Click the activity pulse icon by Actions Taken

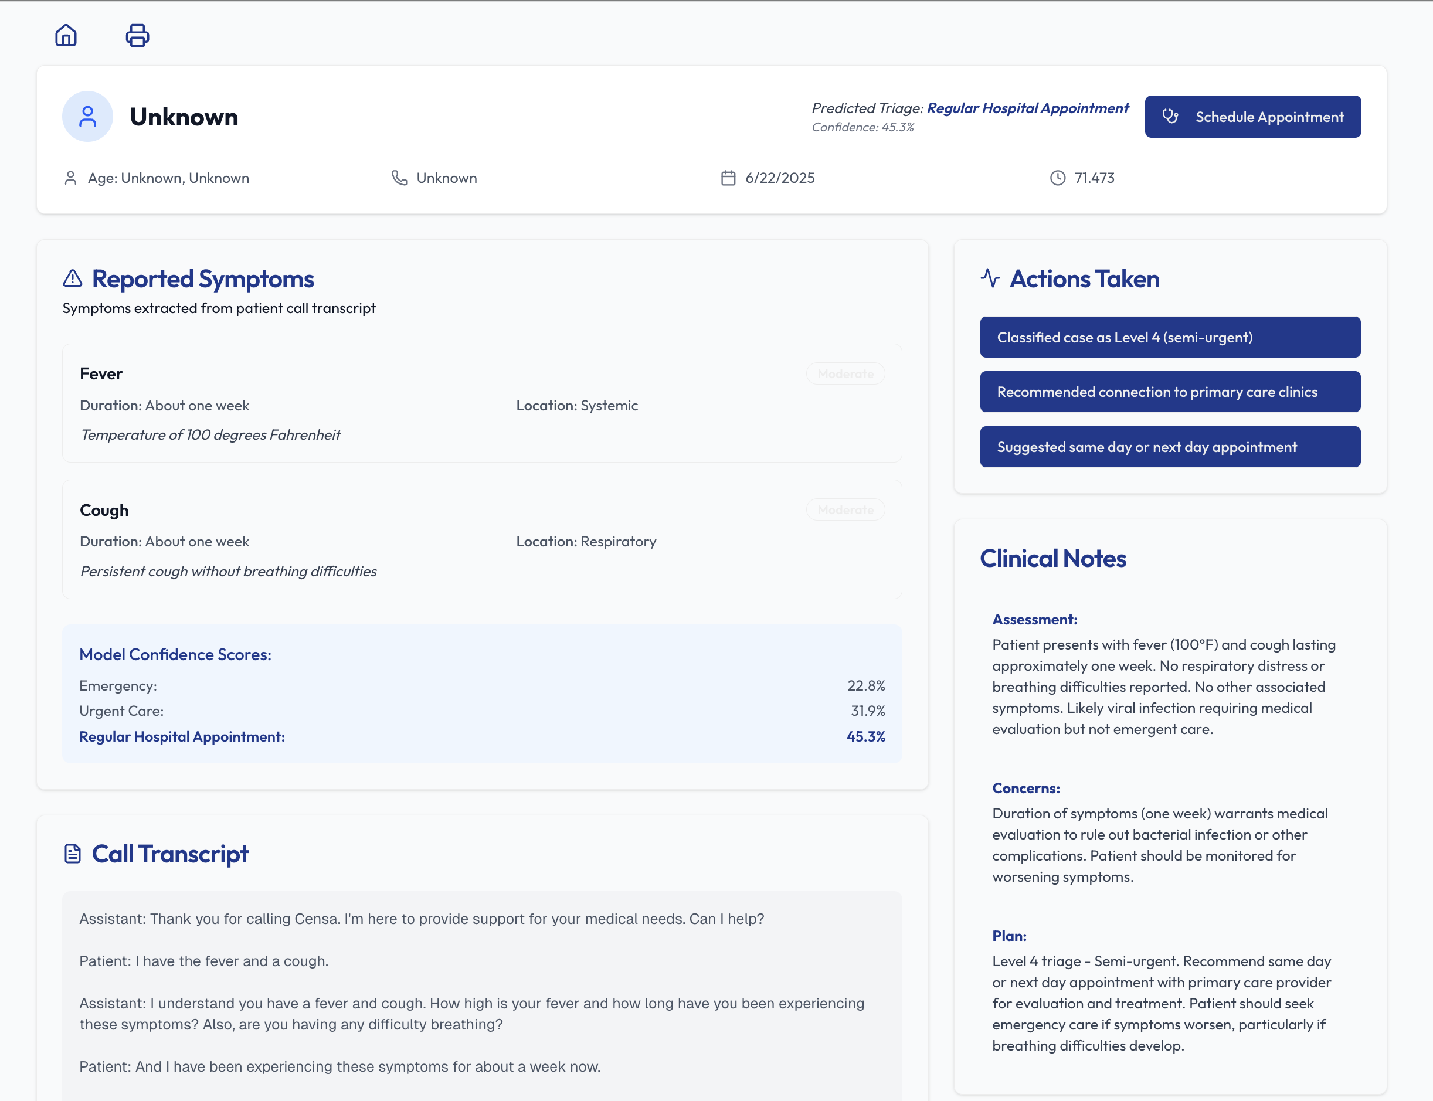point(990,278)
